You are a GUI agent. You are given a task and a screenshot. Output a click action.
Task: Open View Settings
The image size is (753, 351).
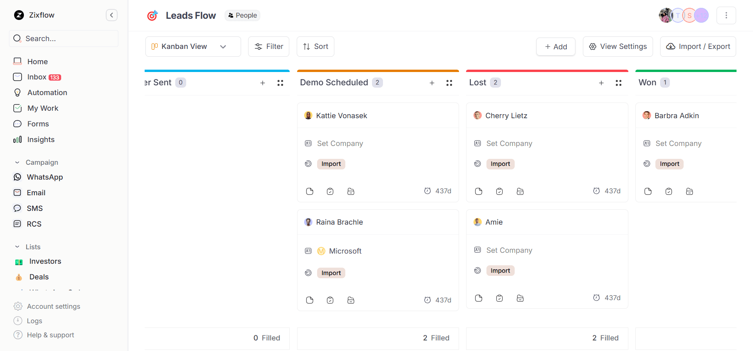(618, 46)
